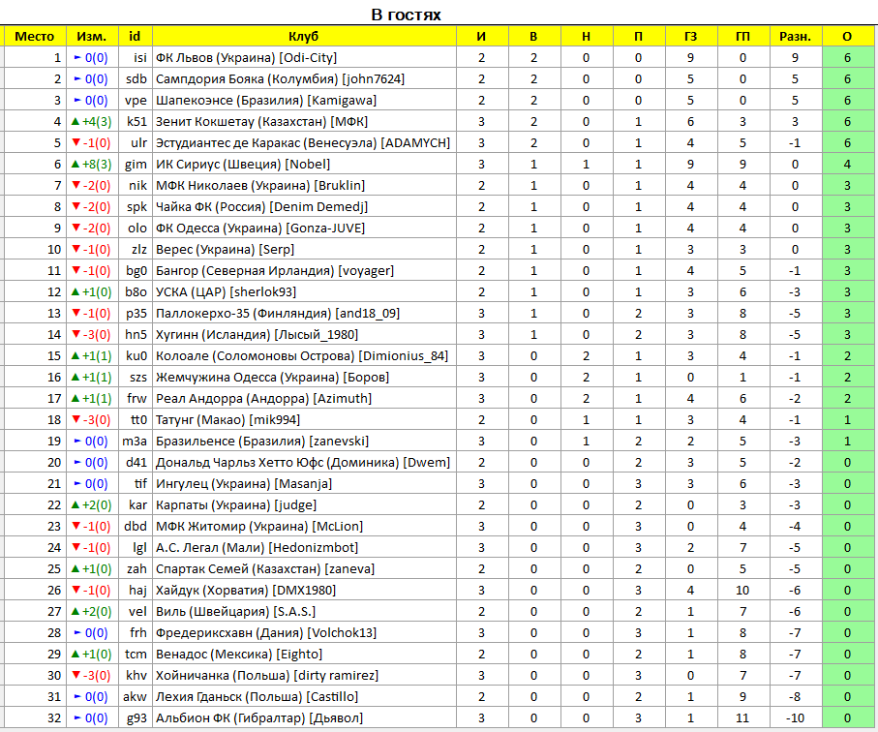878x732 pixels.
Task: Click id cell 'isi'
Action: (x=135, y=58)
